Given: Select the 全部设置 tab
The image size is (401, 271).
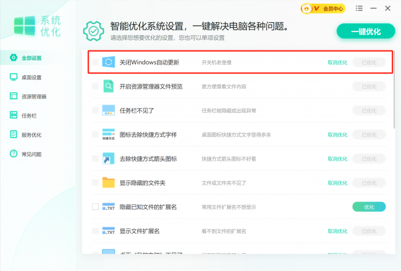Looking at the screenshot, I should (38, 58).
